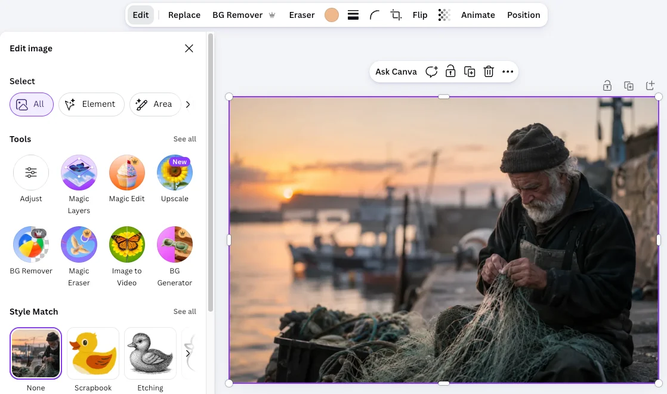Image resolution: width=667 pixels, height=394 pixels.
Task: Click the Edit toolbar tab
Action: point(141,15)
